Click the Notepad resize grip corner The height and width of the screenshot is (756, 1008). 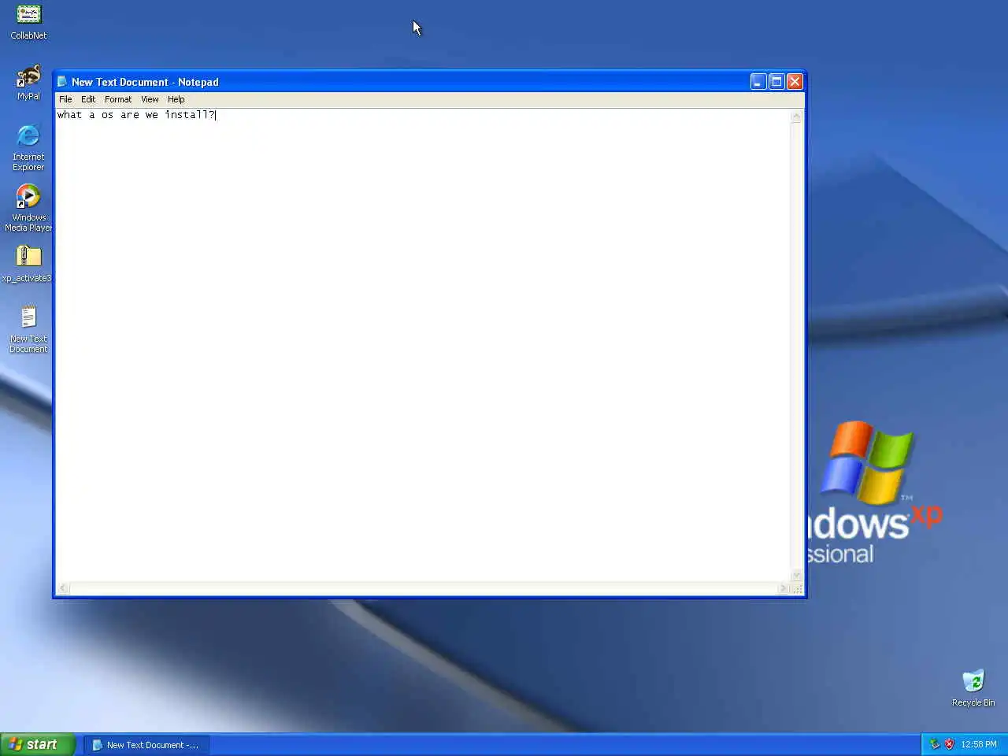click(797, 589)
